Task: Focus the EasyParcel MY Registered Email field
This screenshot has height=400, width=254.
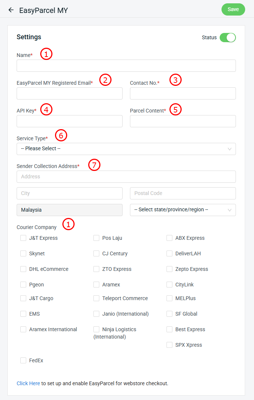Action: tap(69, 93)
